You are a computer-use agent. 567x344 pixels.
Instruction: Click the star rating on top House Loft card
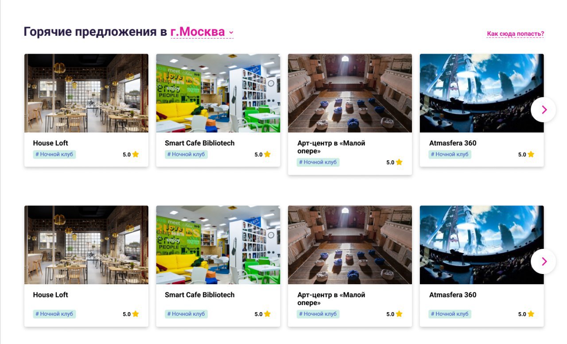(131, 155)
